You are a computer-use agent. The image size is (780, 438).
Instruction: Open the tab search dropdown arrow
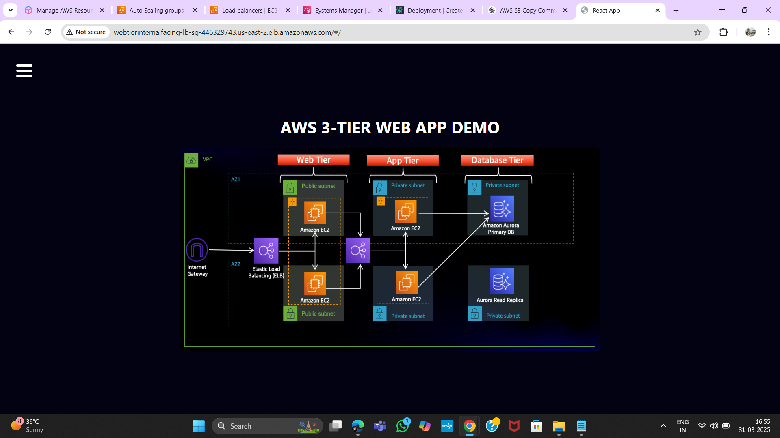(x=10, y=10)
